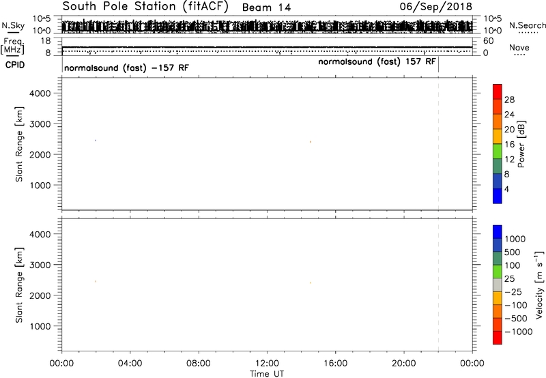This screenshot has width=546, height=378.
Task: Click the solid frequency line in Freq. panel
Action: pos(267,46)
